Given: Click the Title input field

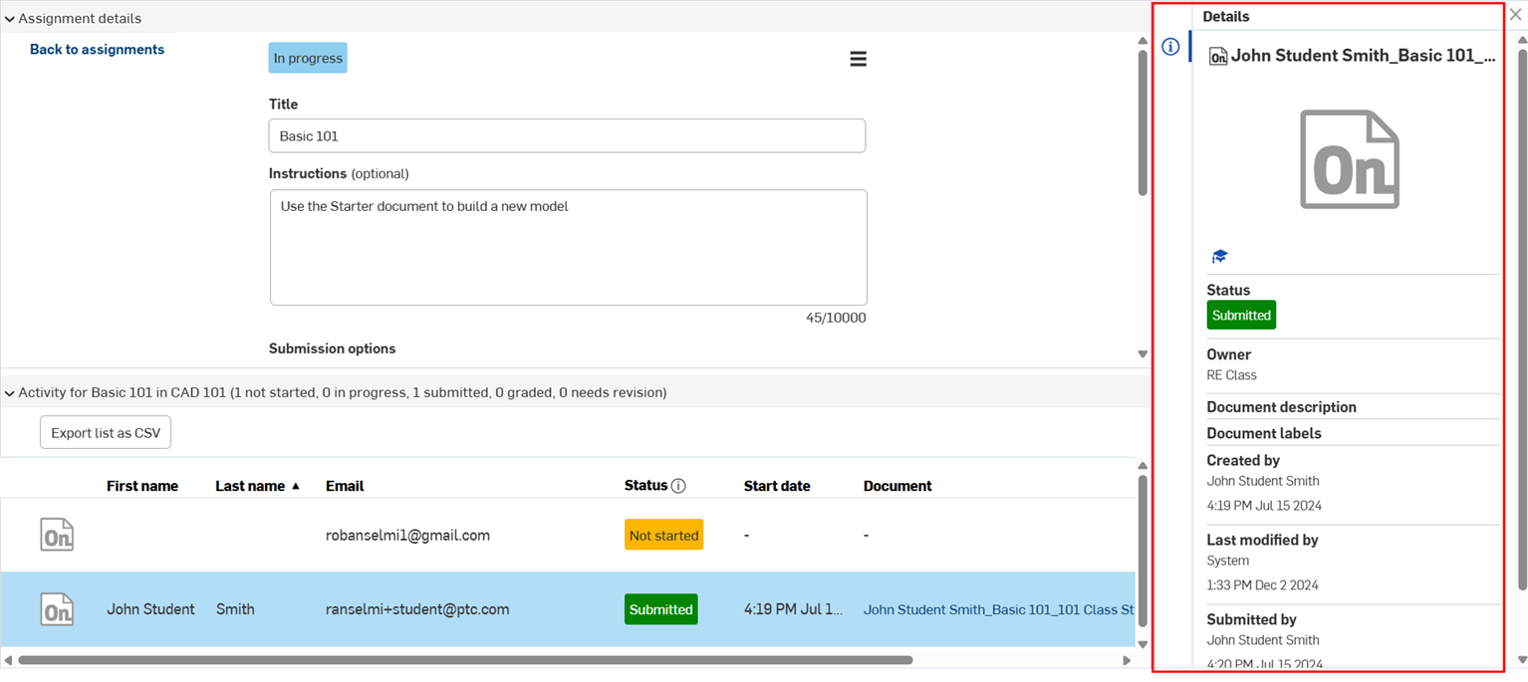Looking at the screenshot, I should (566, 136).
